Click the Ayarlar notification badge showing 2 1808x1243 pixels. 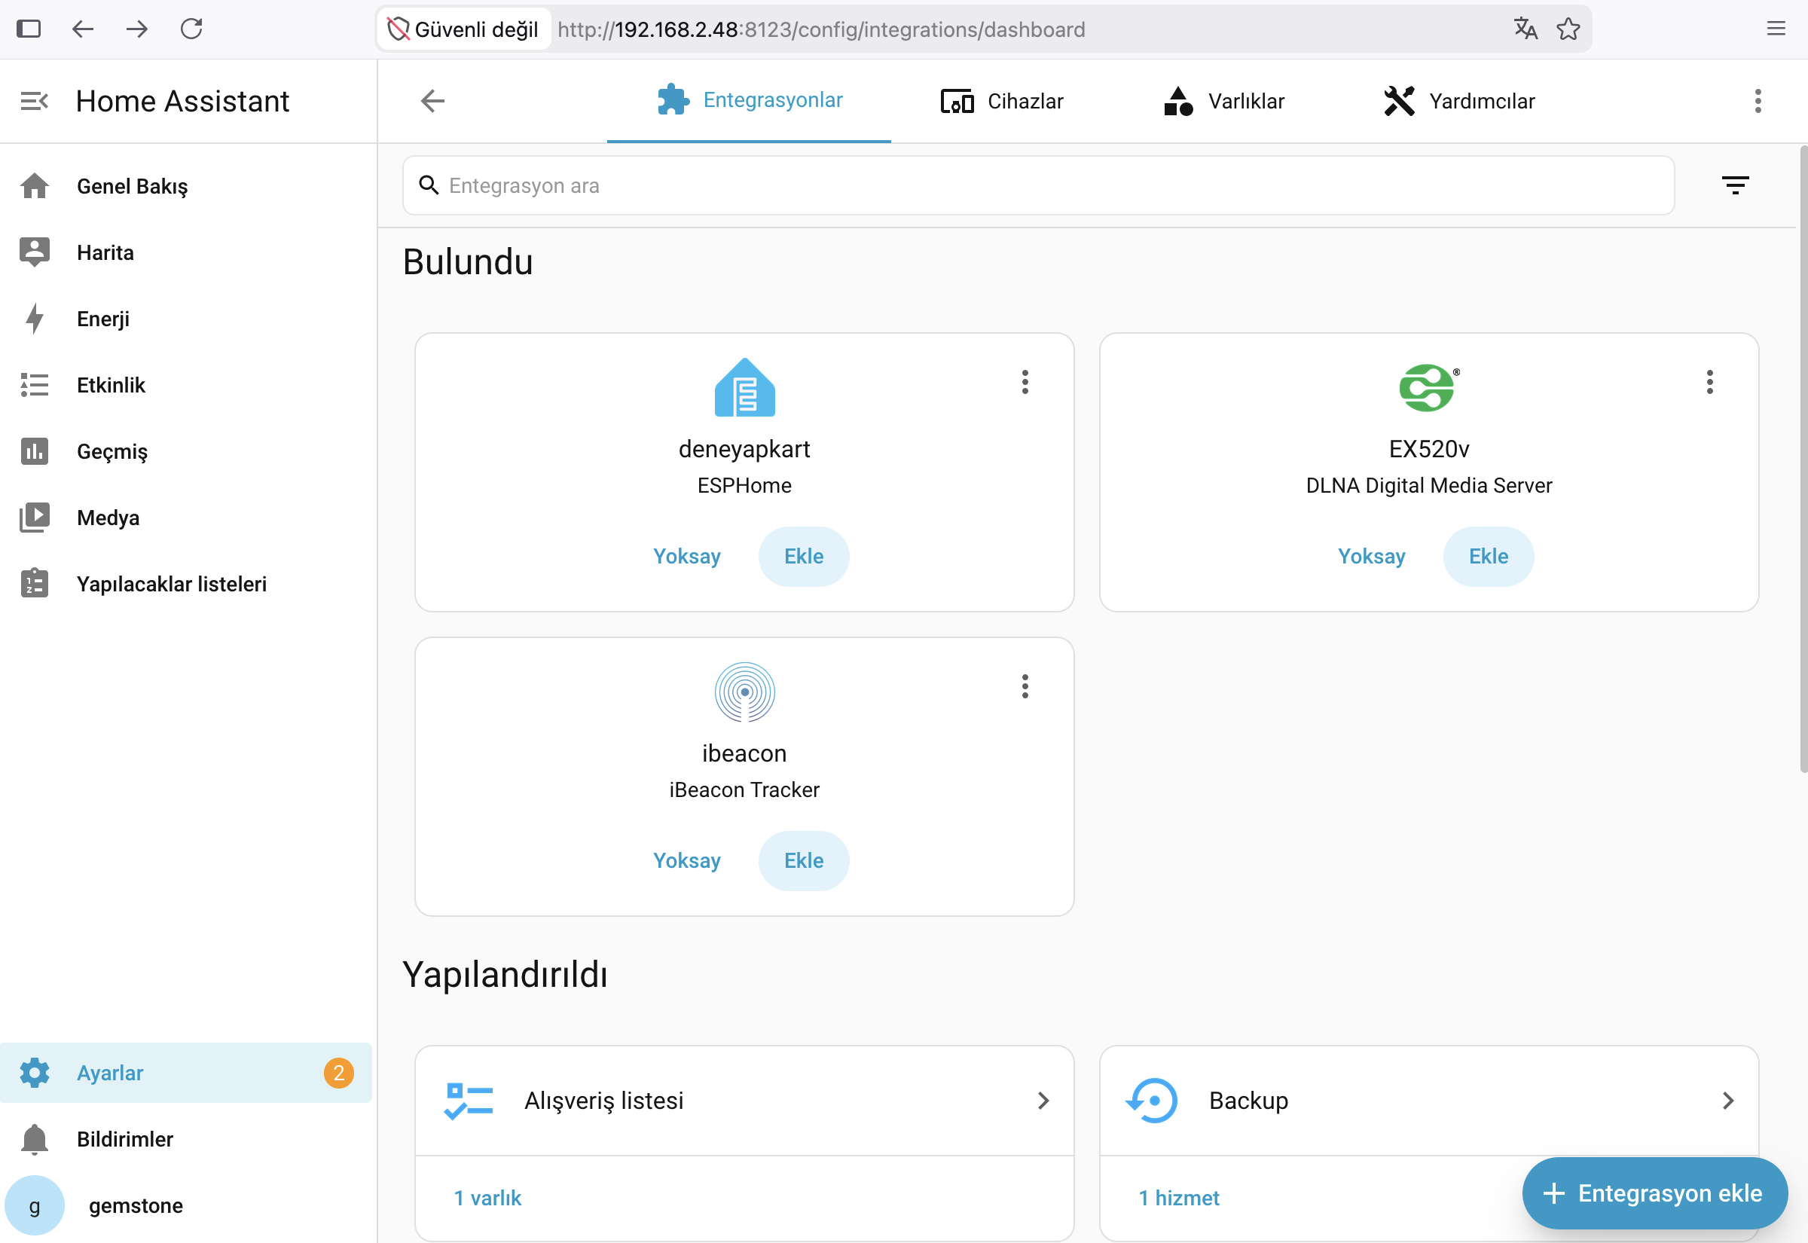tap(339, 1073)
